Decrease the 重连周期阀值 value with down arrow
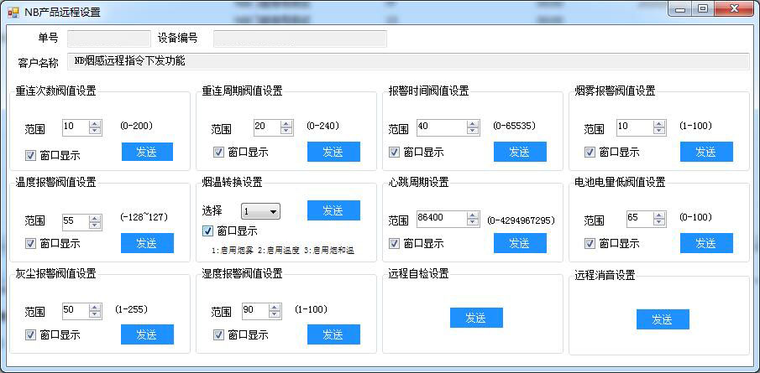The height and width of the screenshot is (373, 760). 286,132
